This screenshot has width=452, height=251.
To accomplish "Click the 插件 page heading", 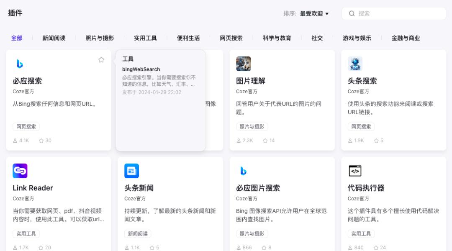I will tap(15, 13).
